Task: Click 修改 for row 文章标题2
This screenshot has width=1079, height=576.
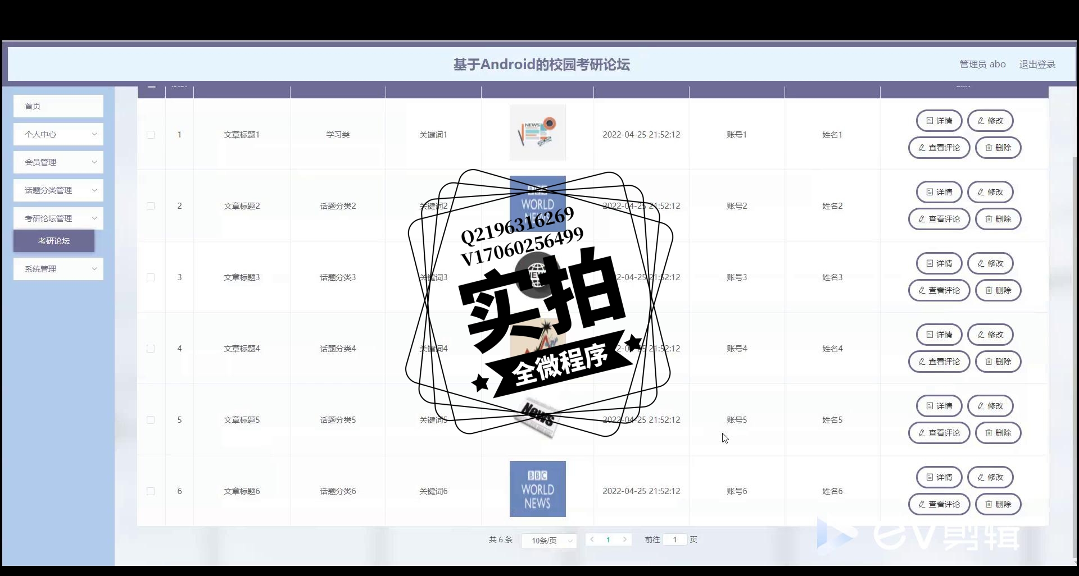Action: pyautogui.click(x=990, y=192)
